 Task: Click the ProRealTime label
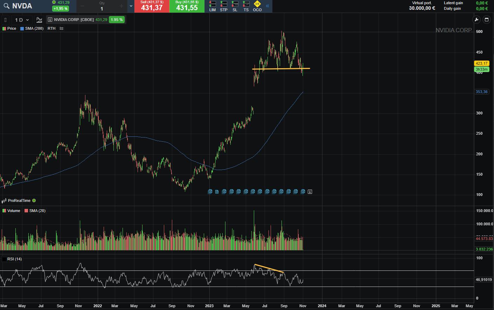(19, 200)
